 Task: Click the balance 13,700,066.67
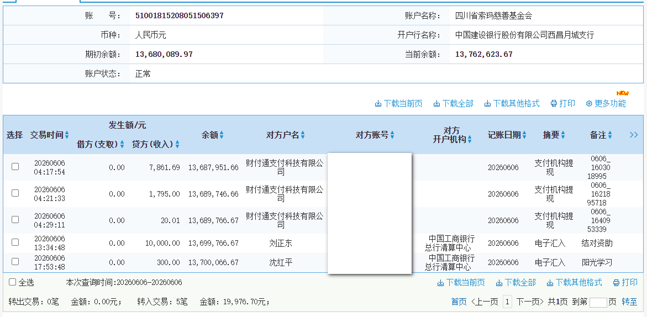pos(213,262)
